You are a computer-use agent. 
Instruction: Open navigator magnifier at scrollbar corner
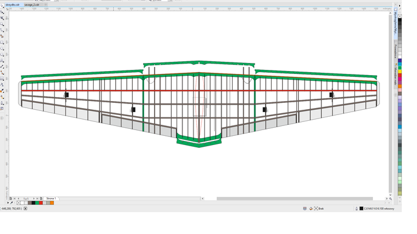(390, 198)
